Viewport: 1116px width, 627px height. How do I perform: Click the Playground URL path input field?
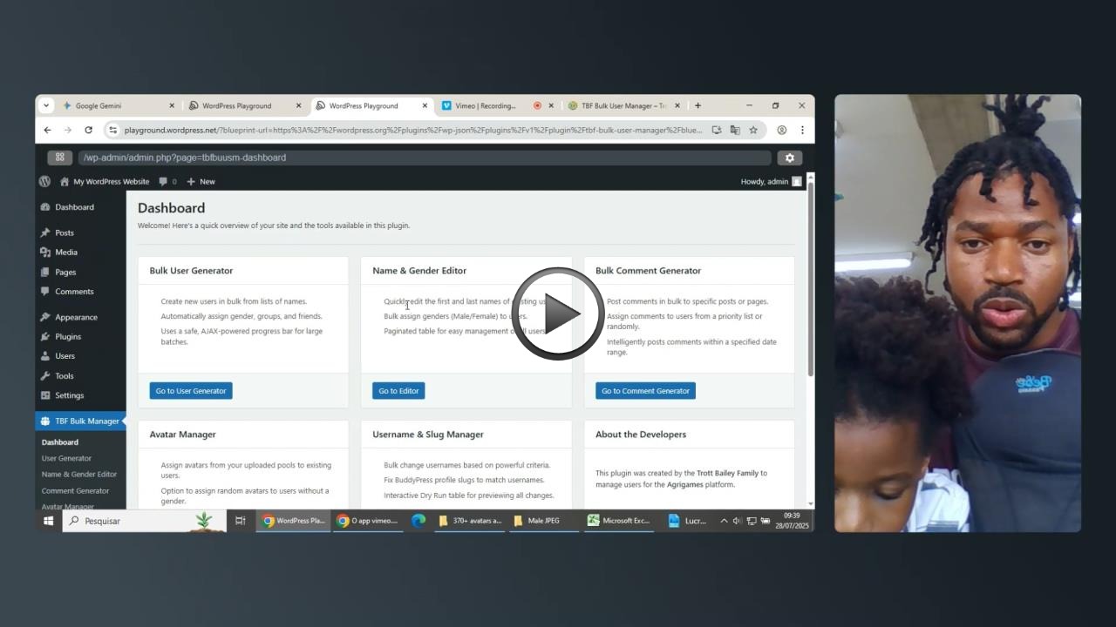pos(425,158)
